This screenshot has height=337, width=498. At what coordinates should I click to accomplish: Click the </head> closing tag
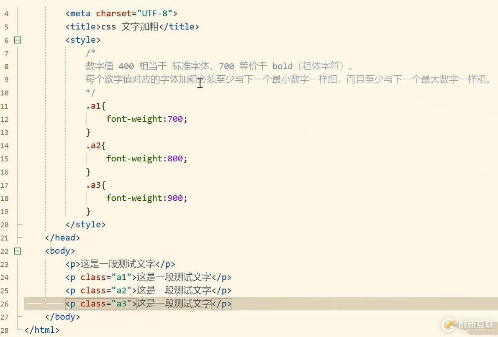[62, 237]
